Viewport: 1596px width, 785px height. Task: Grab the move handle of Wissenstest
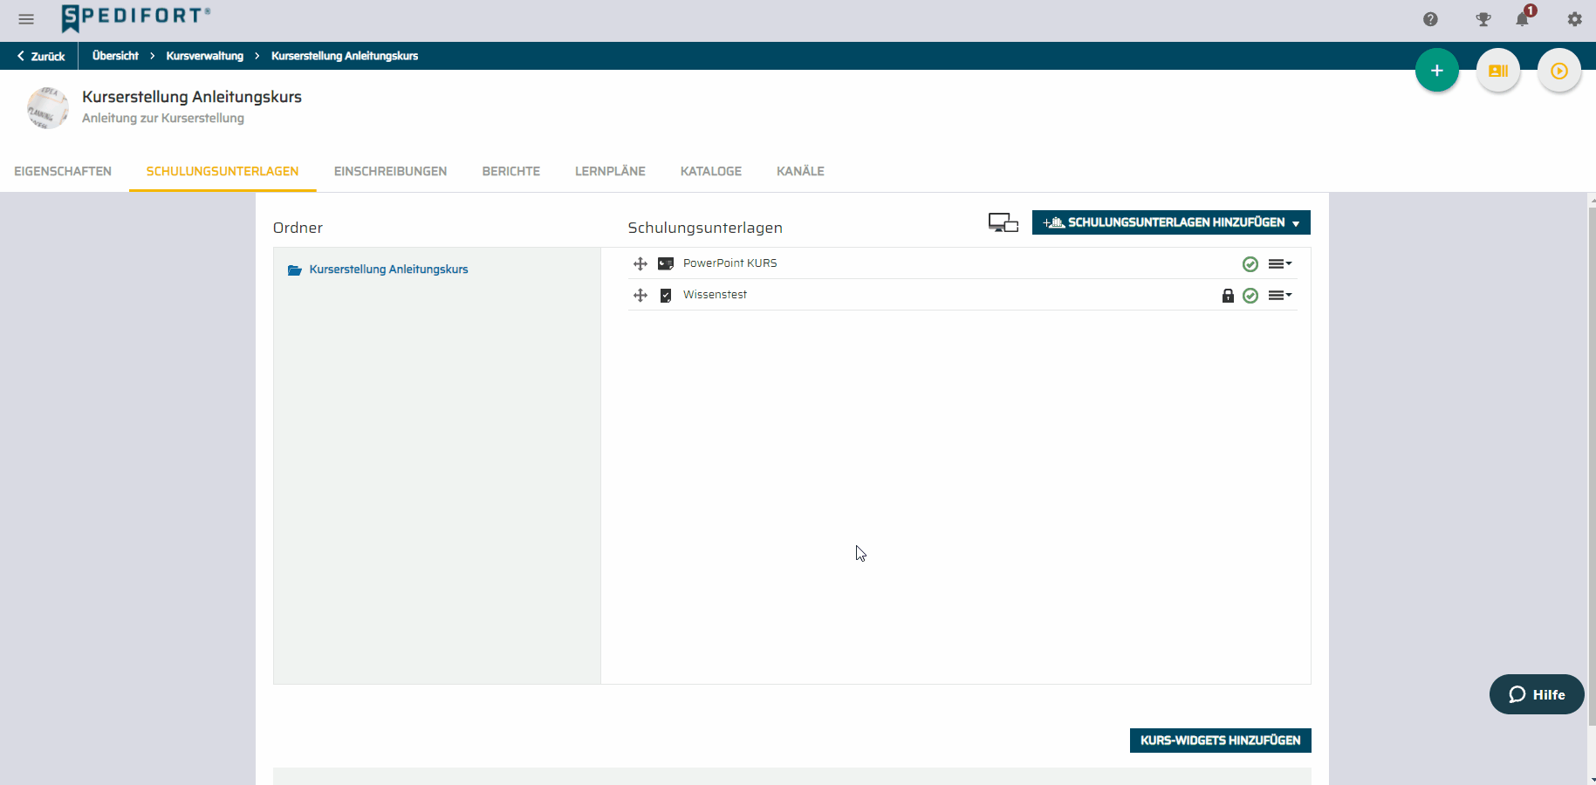tap(640, 295)
